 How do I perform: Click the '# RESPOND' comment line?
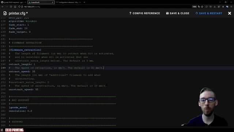[x=16, y=122]
